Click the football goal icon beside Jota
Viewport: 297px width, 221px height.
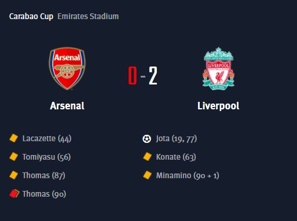(x=146, y=139)
